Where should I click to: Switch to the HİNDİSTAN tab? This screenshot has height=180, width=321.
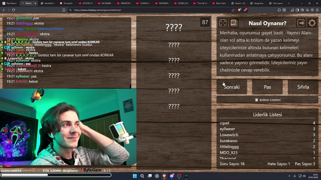tap(124, 3)
